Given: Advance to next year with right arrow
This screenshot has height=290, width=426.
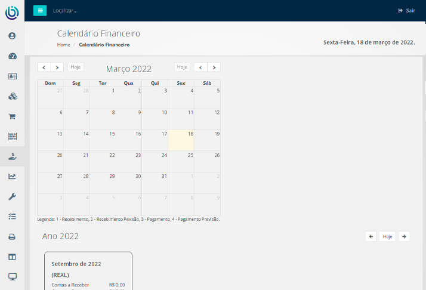Looking at the screenshot, I should (404, 237).
